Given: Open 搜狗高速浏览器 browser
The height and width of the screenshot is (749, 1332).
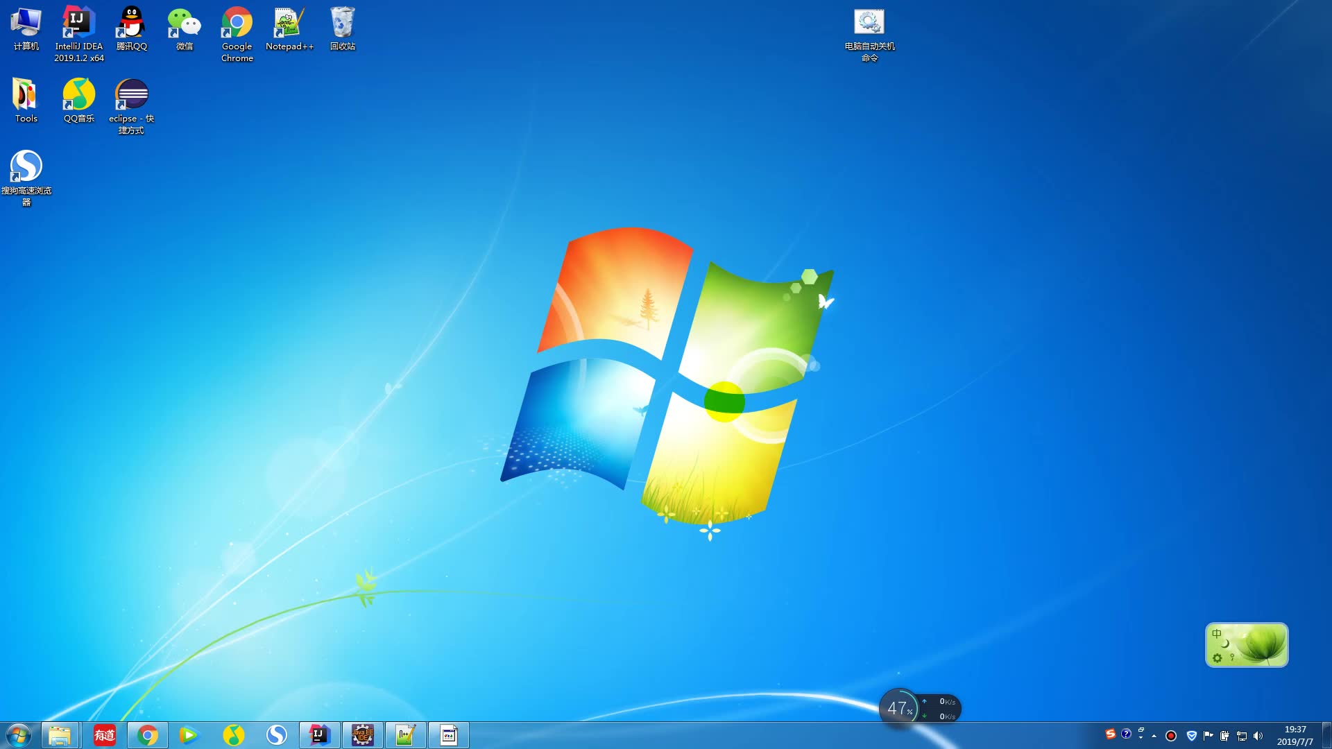Looking at the screenshot, I should point(26,166).
